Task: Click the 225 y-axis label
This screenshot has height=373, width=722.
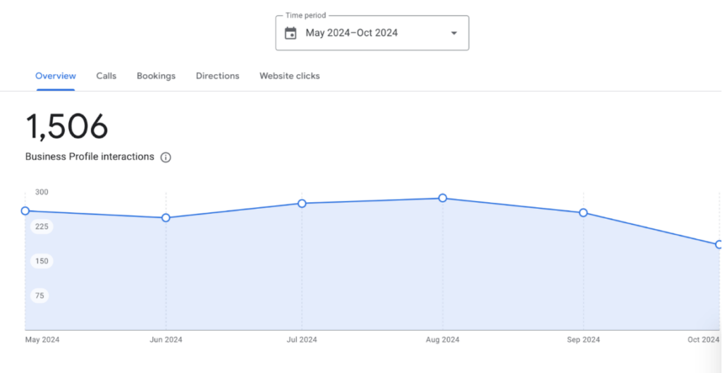Action: (x=42, y=226)
